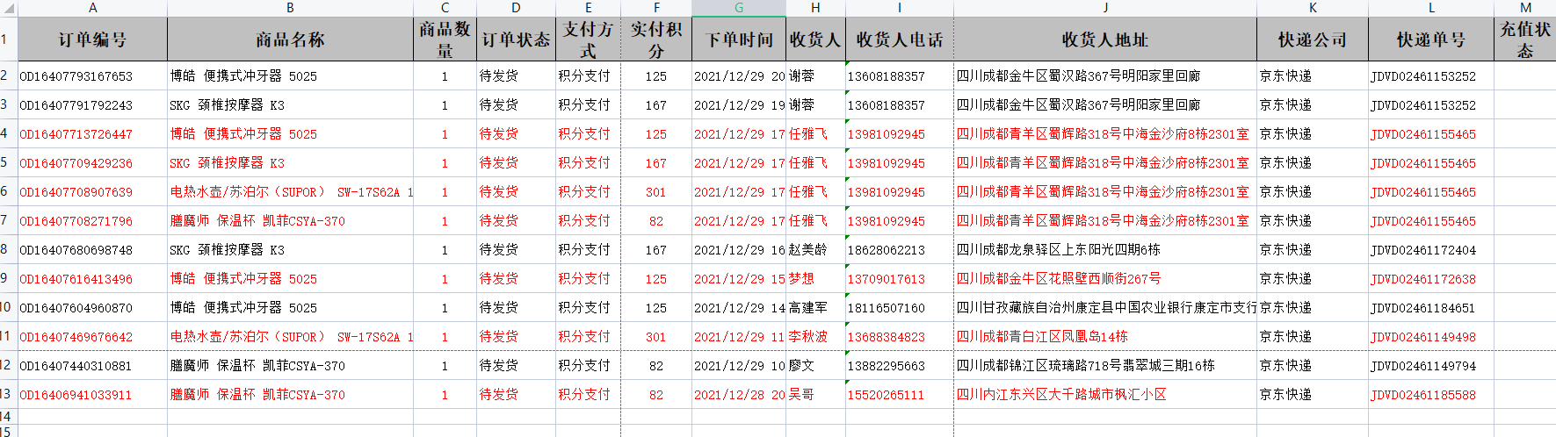This screenshot has width=1556, height=437.
Task: Select order number OD16407791792243
Action: tap(76, 105)
